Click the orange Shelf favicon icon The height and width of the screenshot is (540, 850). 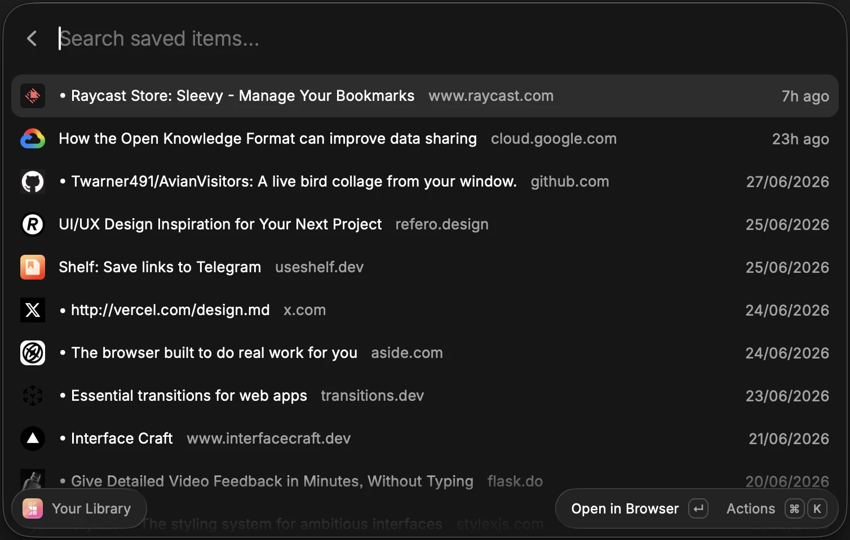[x=33, y=267]
